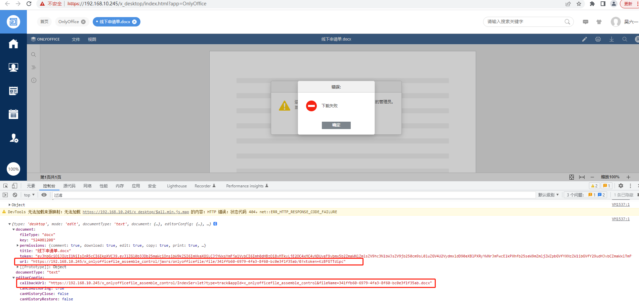Click the blue app logo at top left
The image size is (639, 301).
point(13,22)
